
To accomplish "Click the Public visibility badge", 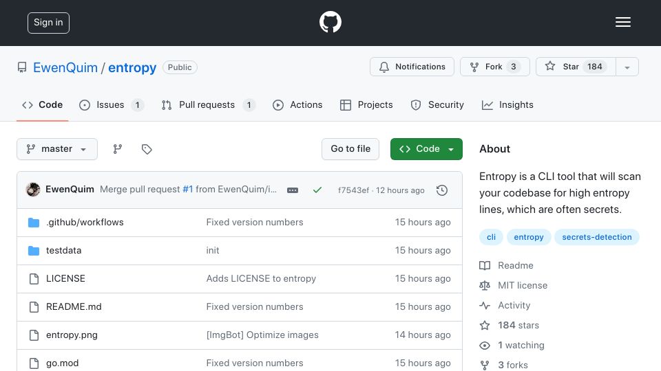I will coord(180,67).
